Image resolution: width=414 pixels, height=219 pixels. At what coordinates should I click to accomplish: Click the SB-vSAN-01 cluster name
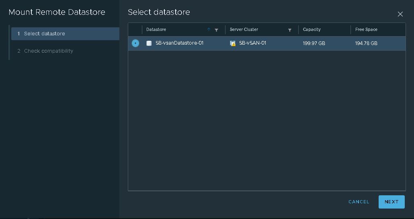click(252, 43)
